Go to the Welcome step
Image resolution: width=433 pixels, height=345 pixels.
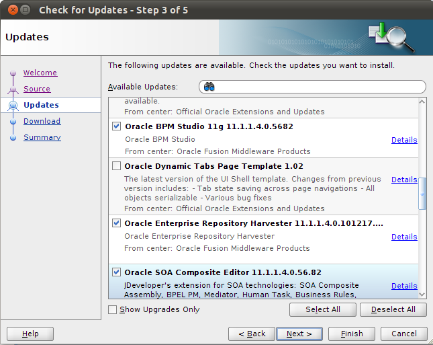(40, 73)
